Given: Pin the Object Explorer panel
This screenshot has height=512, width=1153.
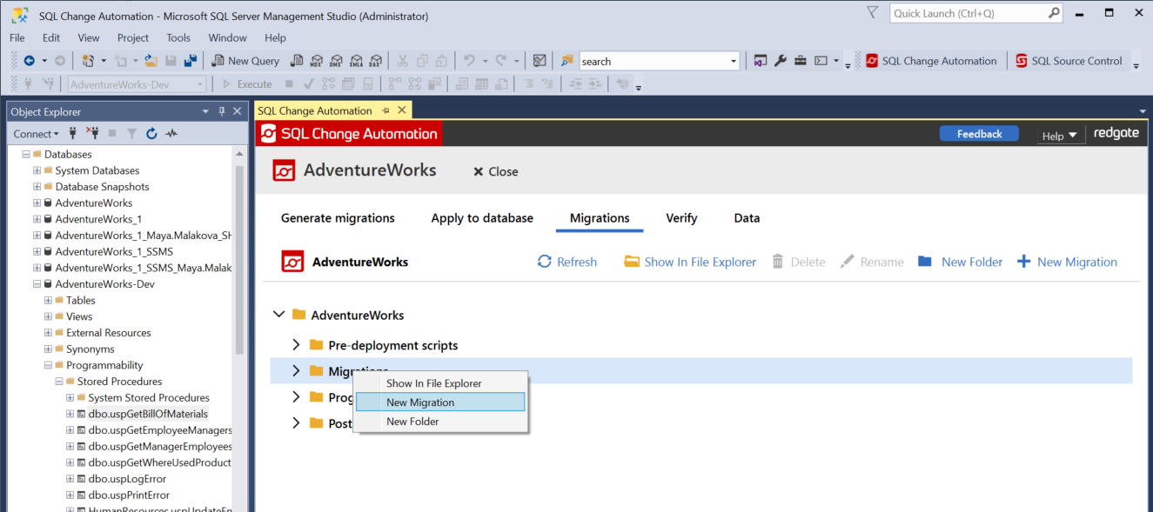Looking at the screenshot, I should (x=222, y=111).
